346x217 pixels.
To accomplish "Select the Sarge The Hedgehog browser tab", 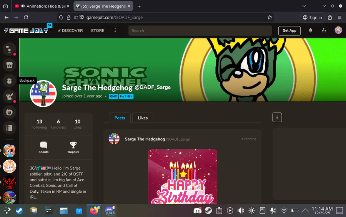I will point(103,6).
